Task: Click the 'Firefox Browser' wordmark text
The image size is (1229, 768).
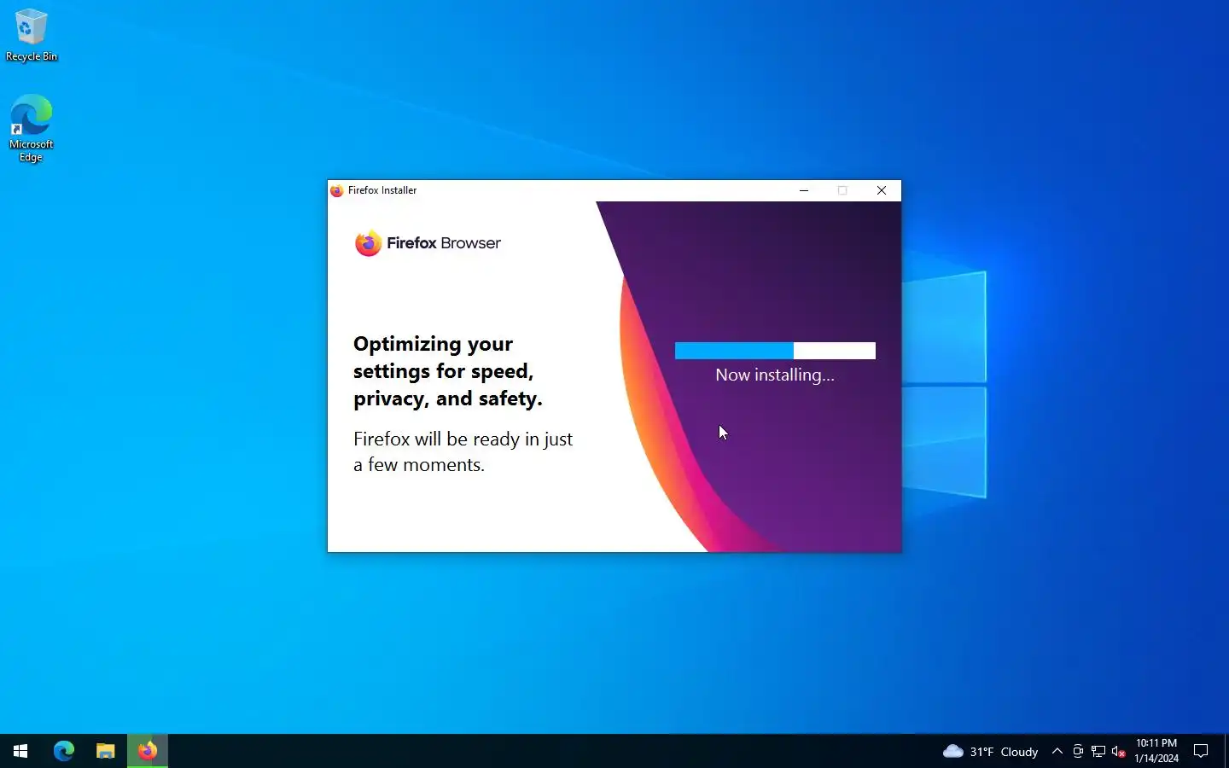Action: (444, 243)
